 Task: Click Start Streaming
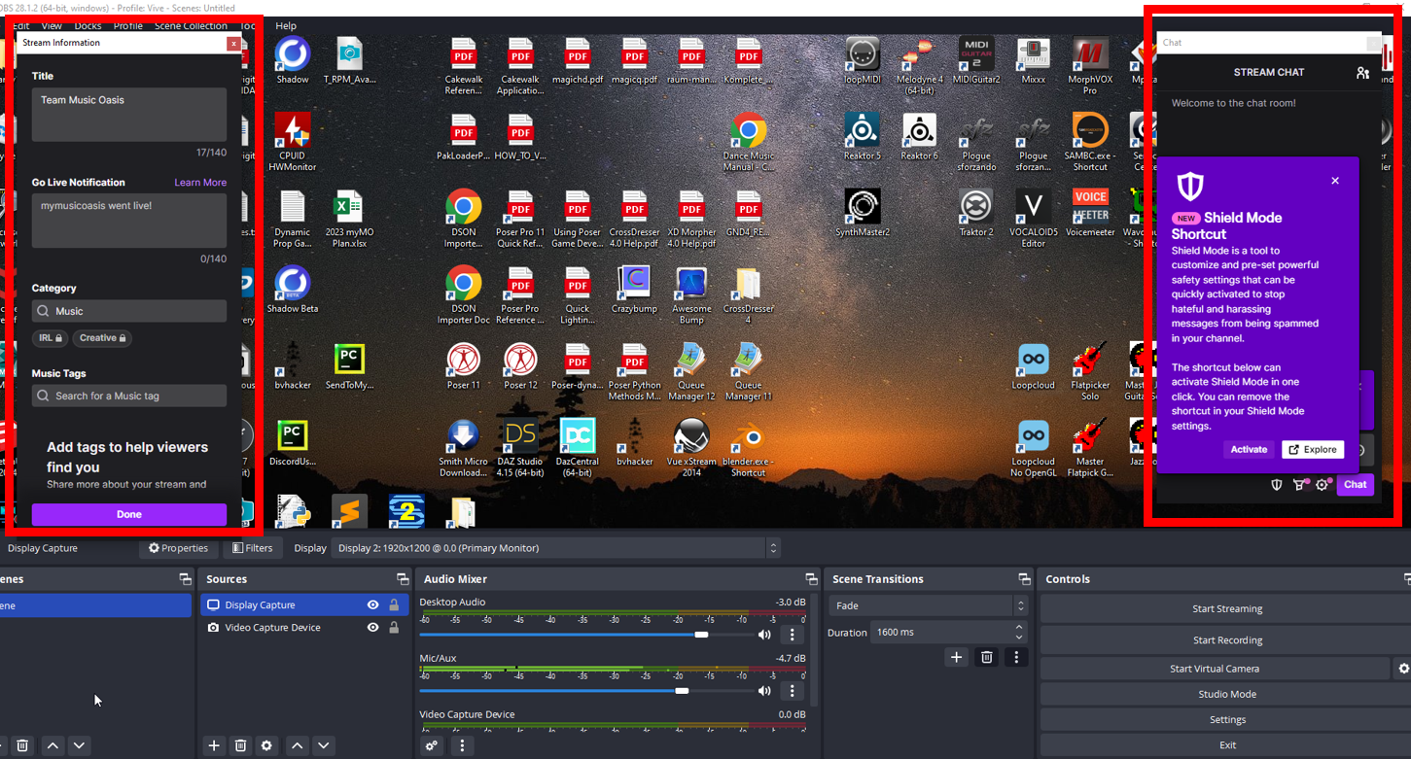tap(1227, 609)
